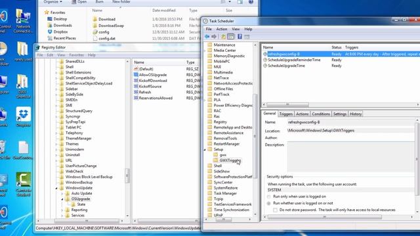Switch to the Settings tab
The height and width of the screenshot is (236, 420).
tap(340, 114)
